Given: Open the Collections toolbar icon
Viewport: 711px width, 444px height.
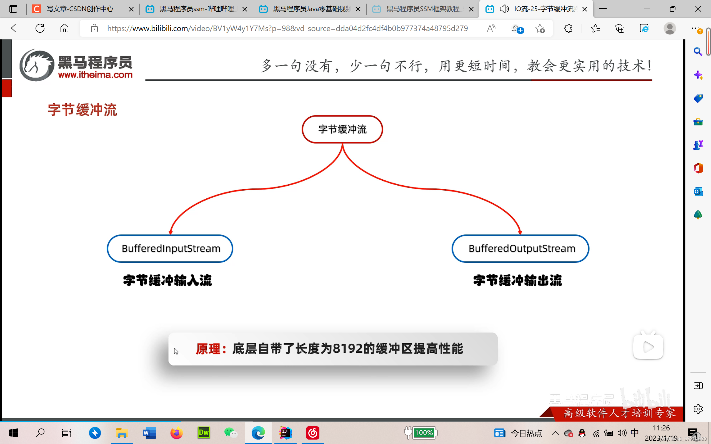Looking at the screenshot, I should 620,29.
